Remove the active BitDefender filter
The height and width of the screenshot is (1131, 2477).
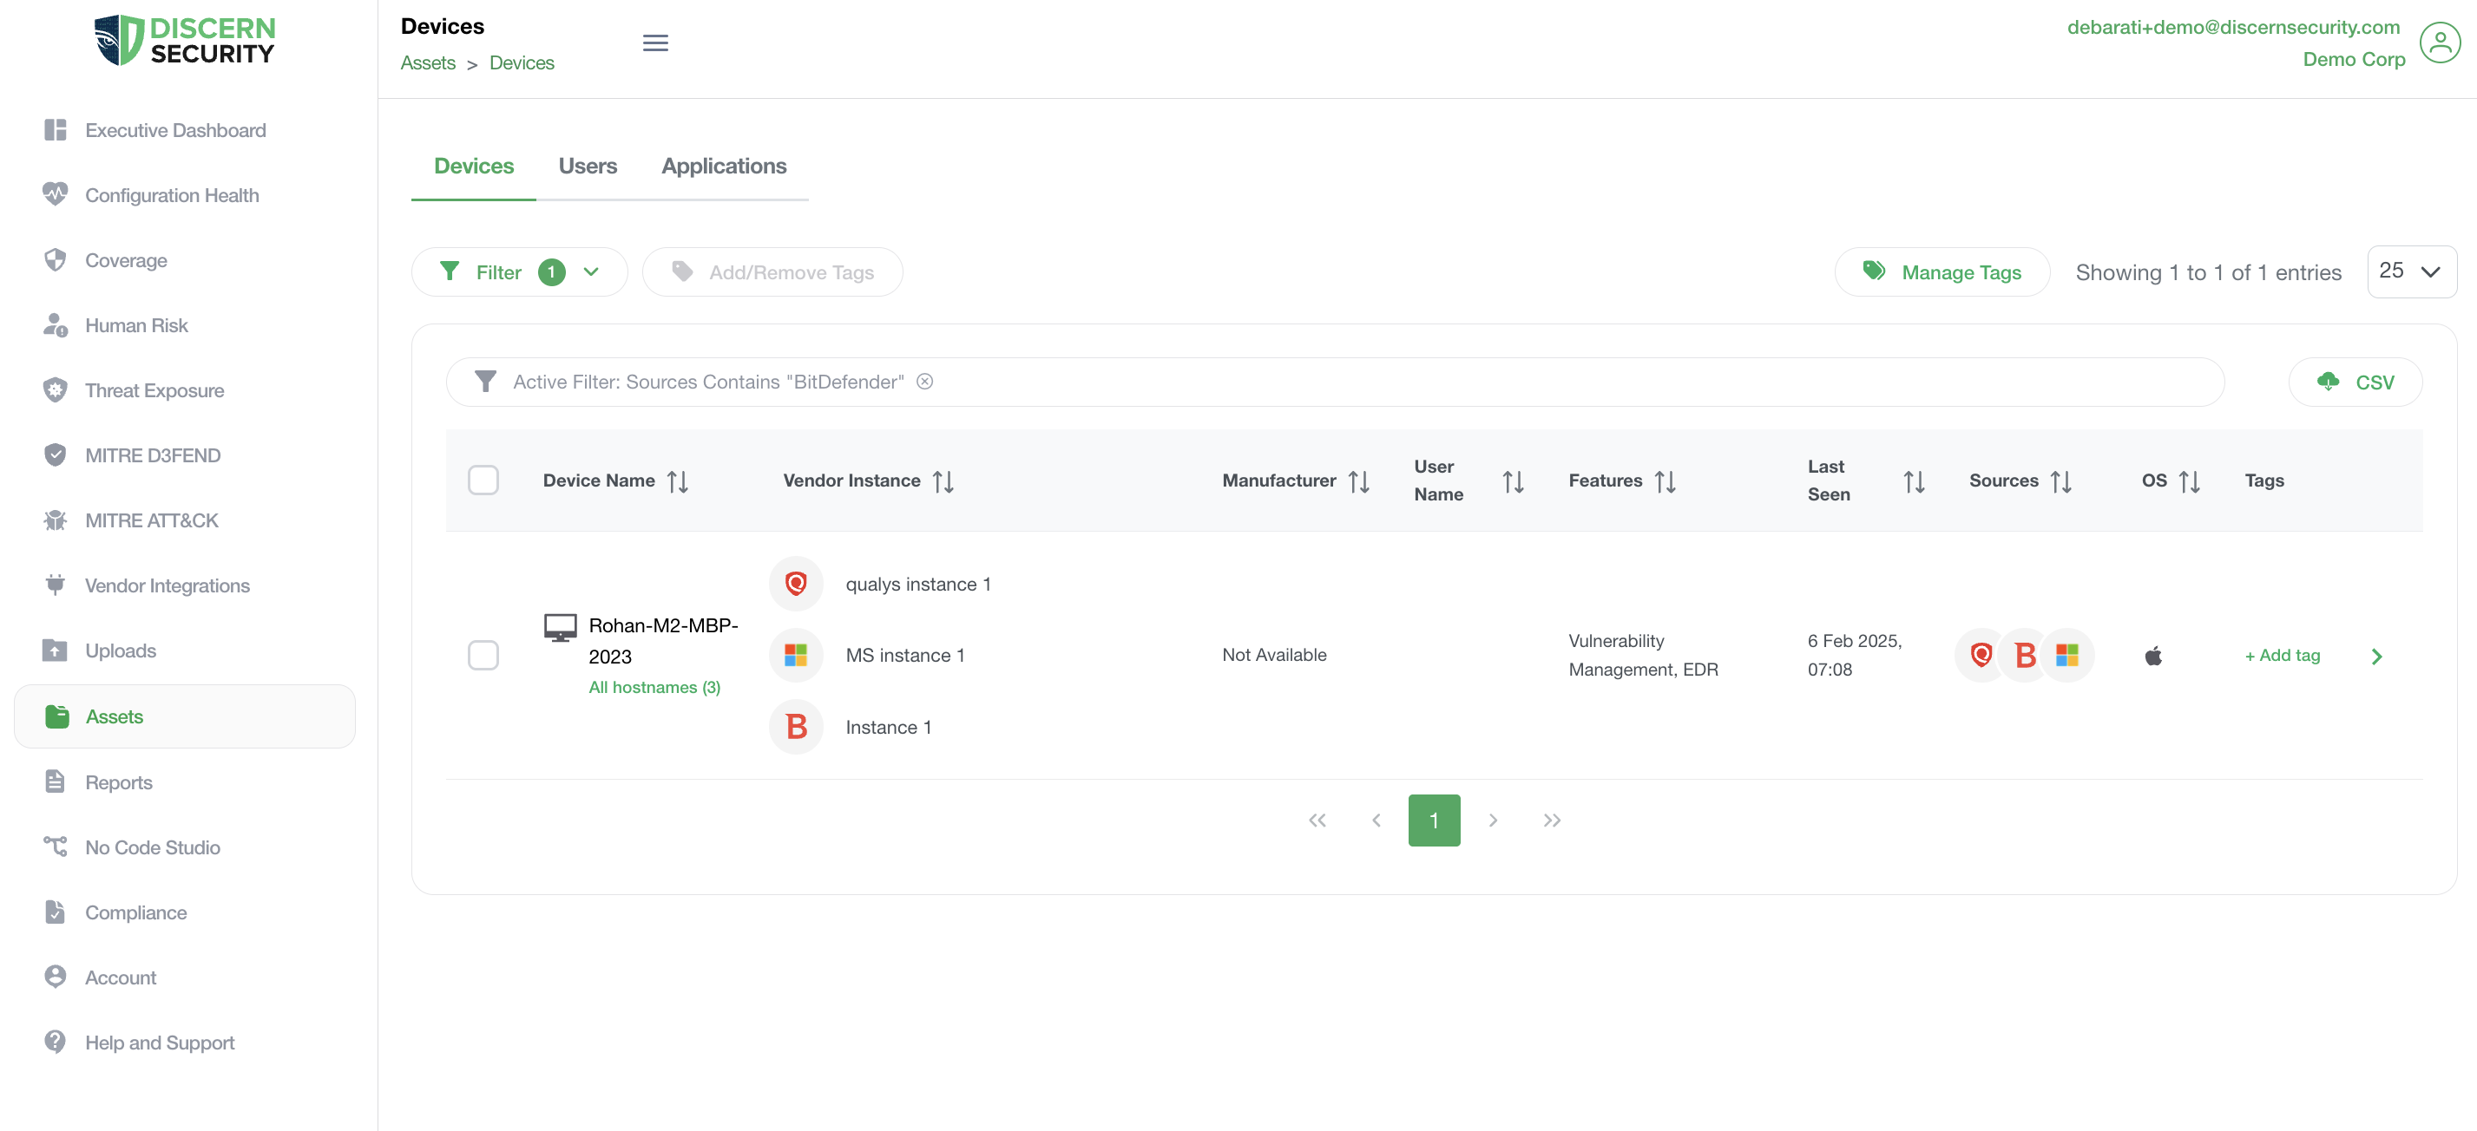click(x=925, y=382)
